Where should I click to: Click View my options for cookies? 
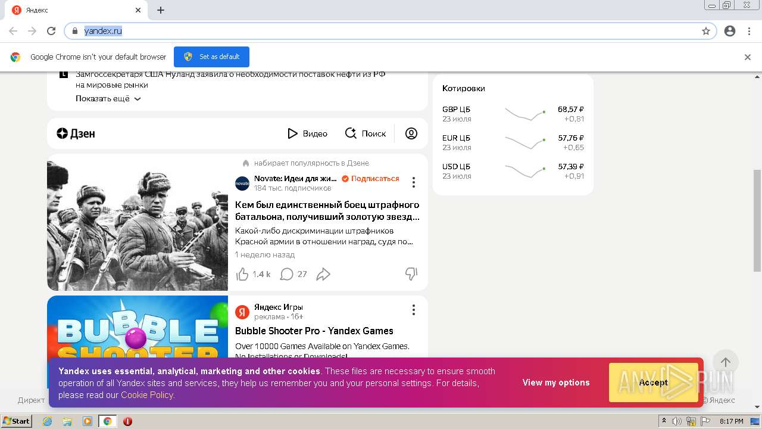556,383
